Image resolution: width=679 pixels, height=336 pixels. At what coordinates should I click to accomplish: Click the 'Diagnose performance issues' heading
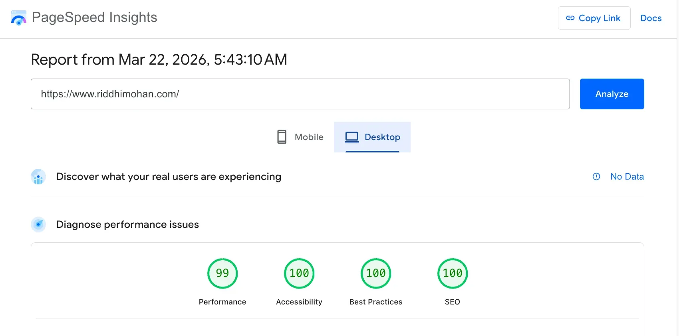127,224
